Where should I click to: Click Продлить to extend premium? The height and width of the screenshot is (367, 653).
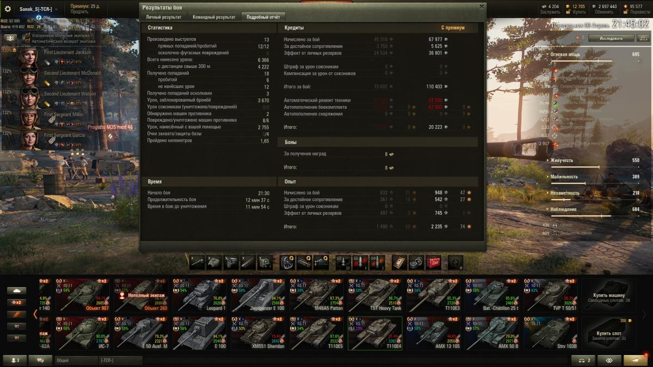point(79,12)
